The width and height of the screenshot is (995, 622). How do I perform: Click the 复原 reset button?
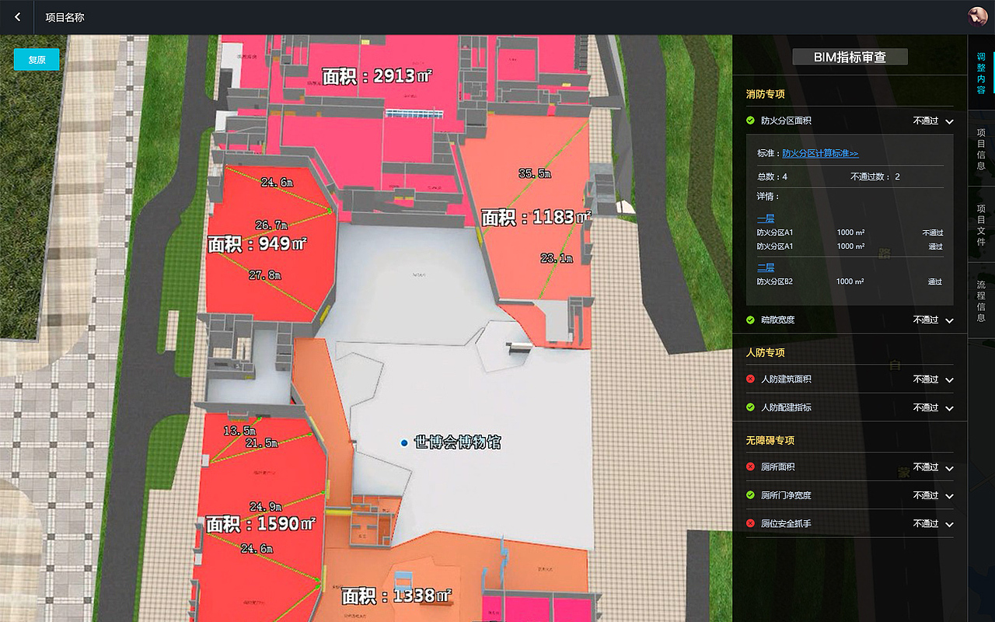coord(37,59)
